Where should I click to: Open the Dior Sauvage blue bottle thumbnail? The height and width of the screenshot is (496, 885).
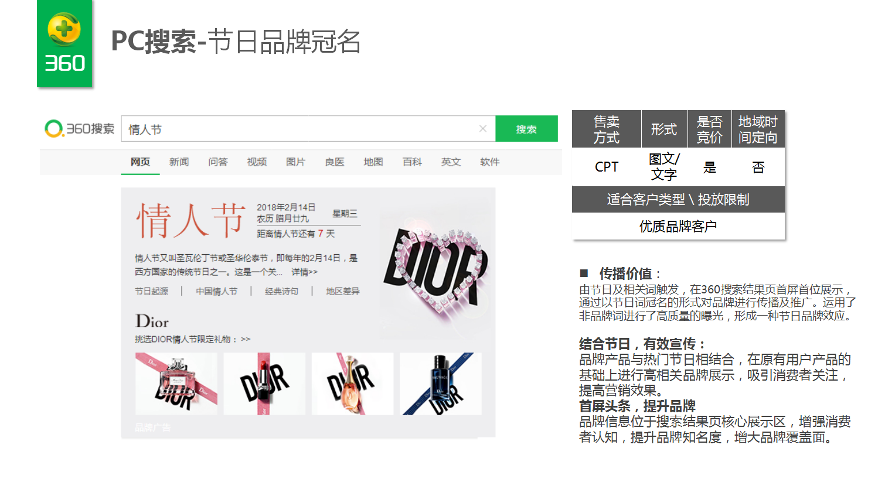coord(441,384)
